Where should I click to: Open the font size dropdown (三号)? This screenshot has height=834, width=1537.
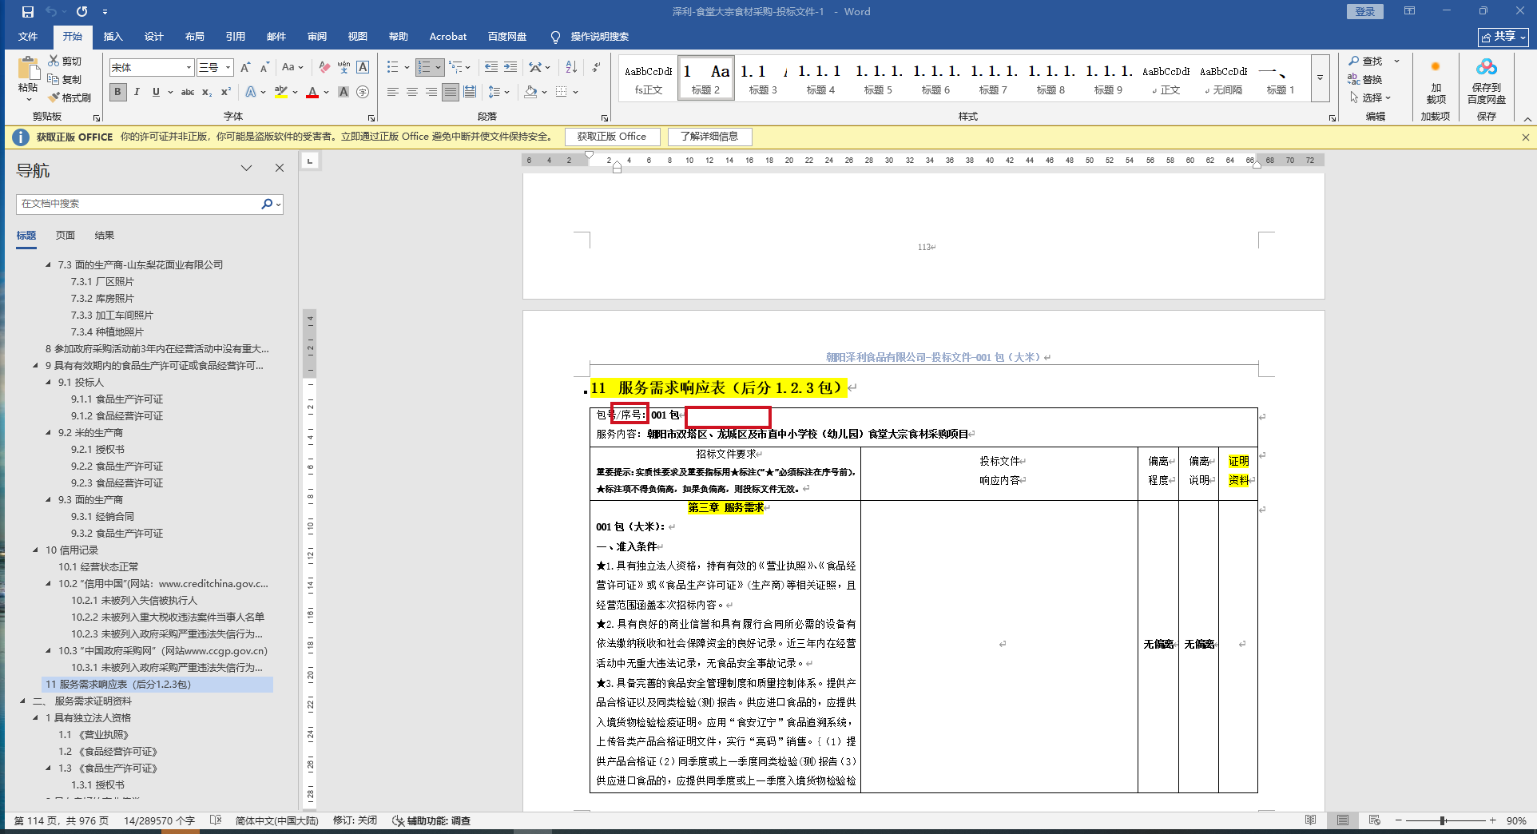click(228, 68)
